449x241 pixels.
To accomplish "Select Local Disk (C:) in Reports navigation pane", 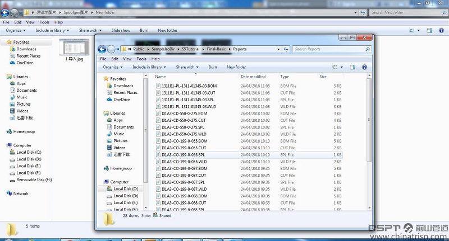I will (125, 189).
